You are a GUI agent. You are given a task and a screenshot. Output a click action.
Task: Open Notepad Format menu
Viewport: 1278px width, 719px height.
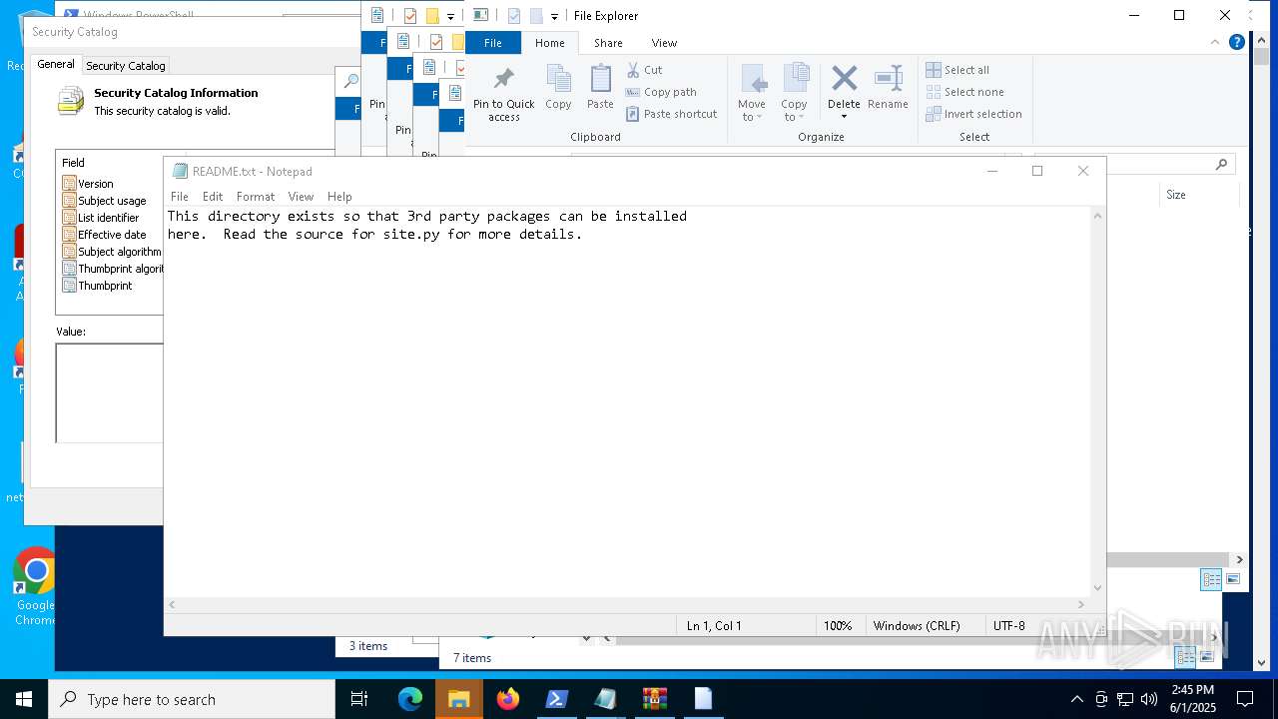[256, 197]
